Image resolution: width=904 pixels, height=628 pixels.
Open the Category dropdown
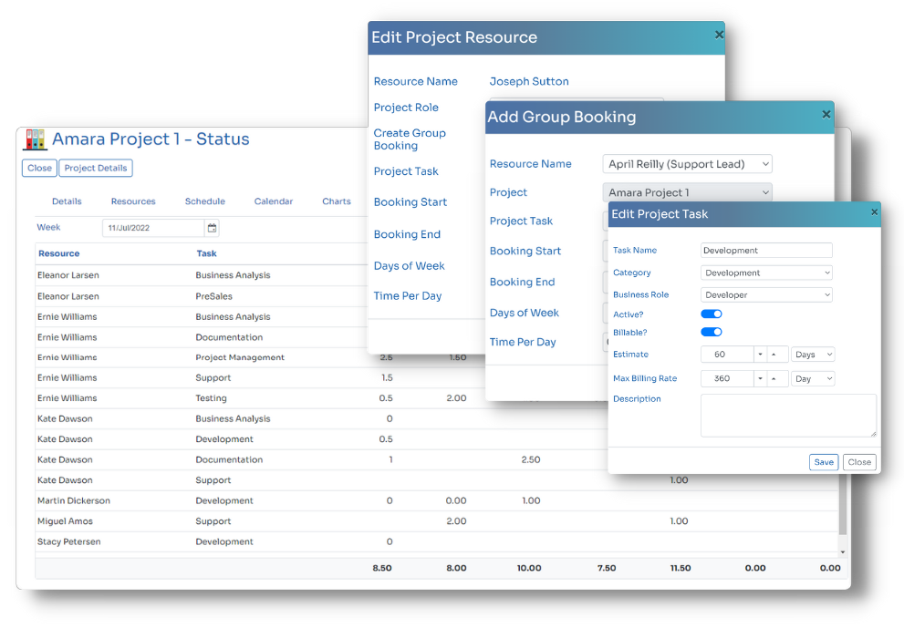click(x=766, y=273)
